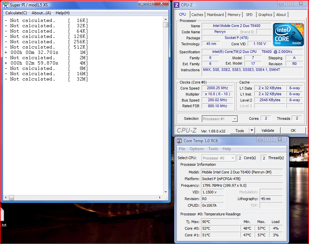Click the Name field 'Intel Mobile Core 2 Duo T6400'
Image resolution: width=309 pixels, height=244 pixels.
(237, 26)
